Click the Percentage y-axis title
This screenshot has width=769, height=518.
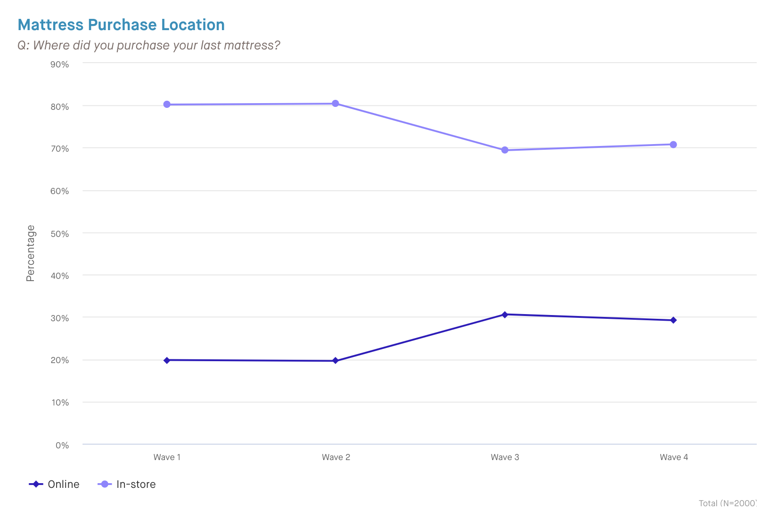point(31,253)
